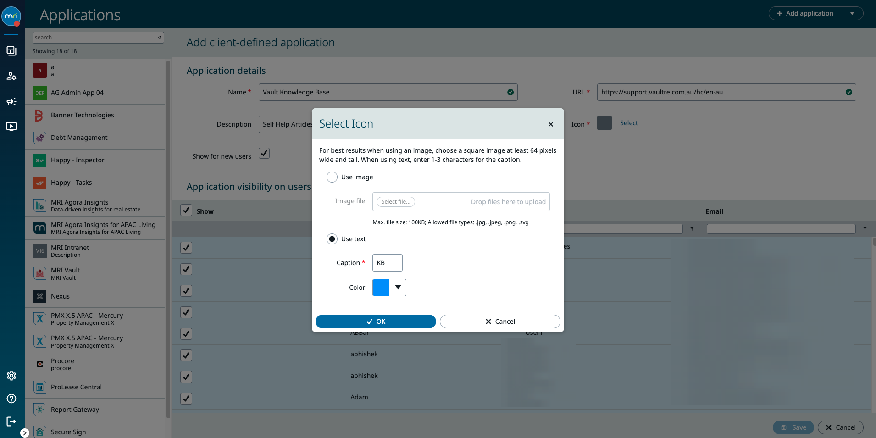The width and height of the screenshot is (876, 438).
Task: Open the icon Color dropdown
Action: pyautogui.click(x=399, y=288)
